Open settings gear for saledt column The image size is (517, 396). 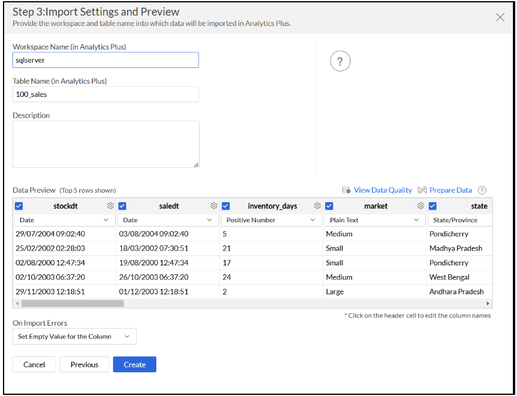click(214, 206)
